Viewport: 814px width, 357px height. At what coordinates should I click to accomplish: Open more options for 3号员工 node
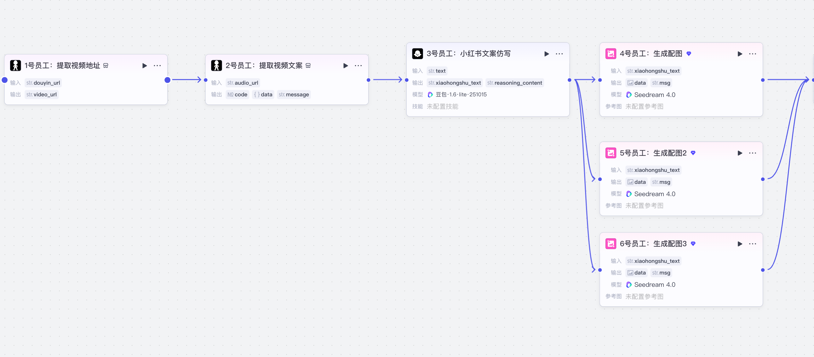(559, 54)
